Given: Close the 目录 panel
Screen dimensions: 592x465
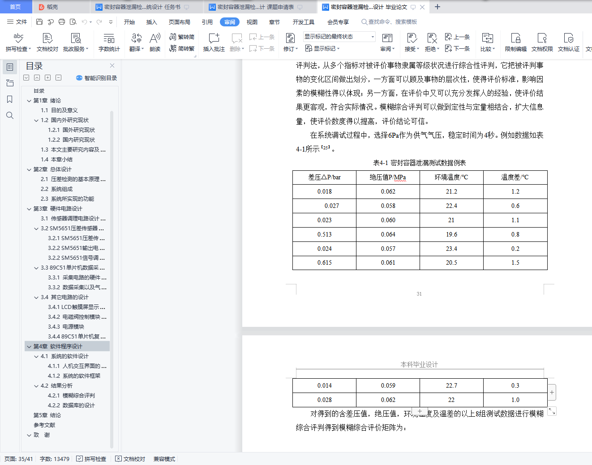Looking at the screenshot, I should coord(112,66).
